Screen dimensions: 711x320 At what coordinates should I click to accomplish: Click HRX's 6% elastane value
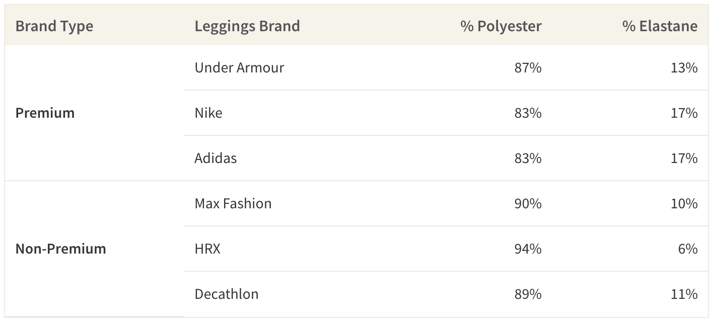tap(687, 249)
